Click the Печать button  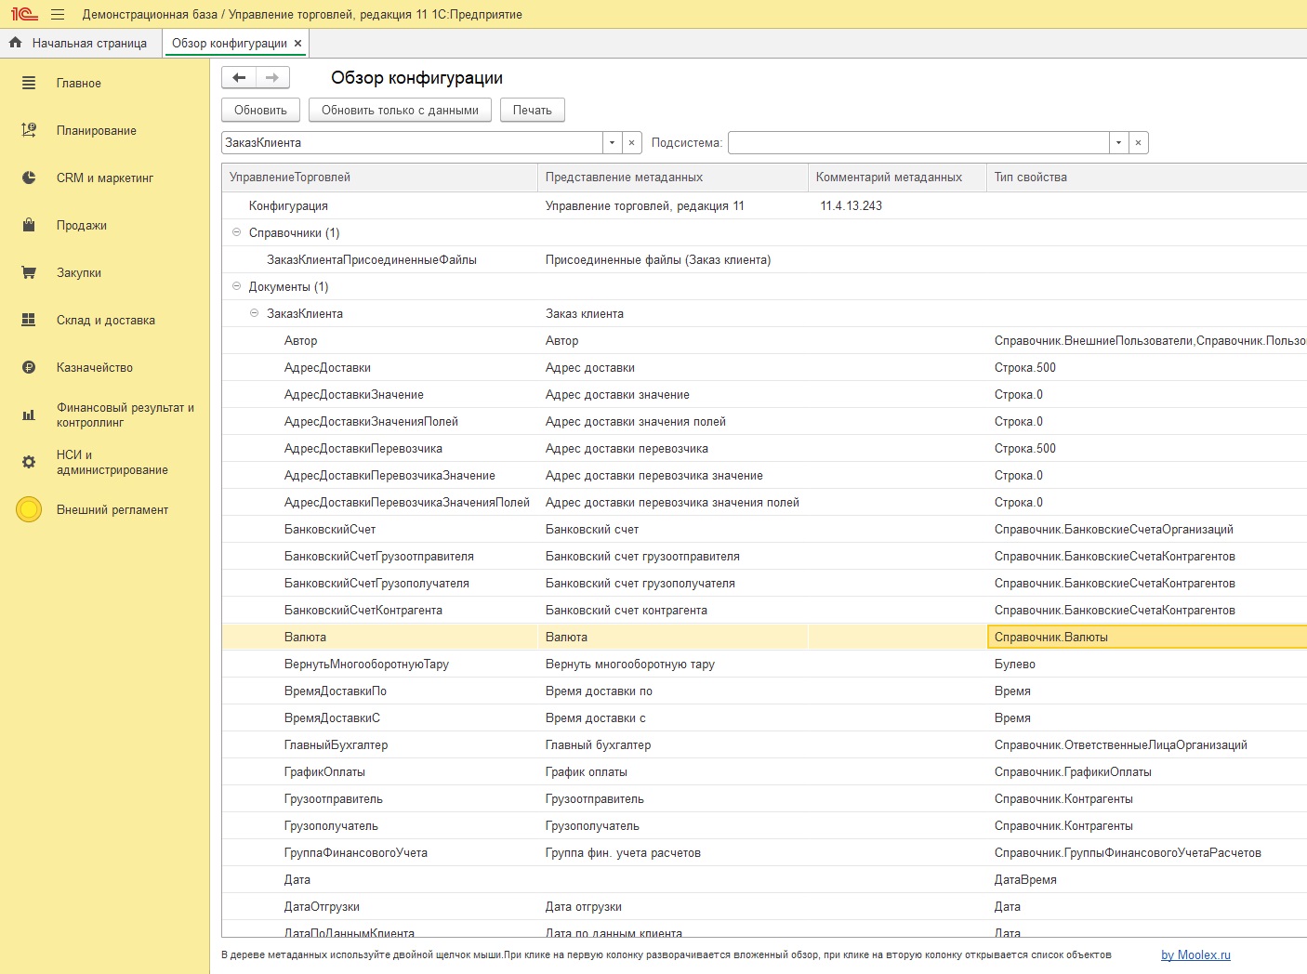pyautogui.click(x=533, y=110)
